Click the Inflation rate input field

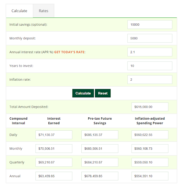coord(150,79)
